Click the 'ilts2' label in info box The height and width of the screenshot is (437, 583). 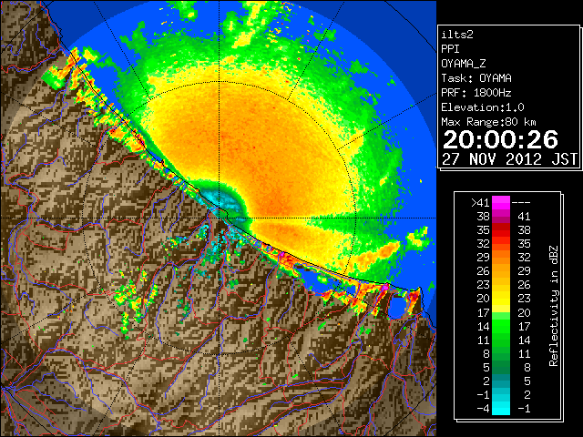457,35
